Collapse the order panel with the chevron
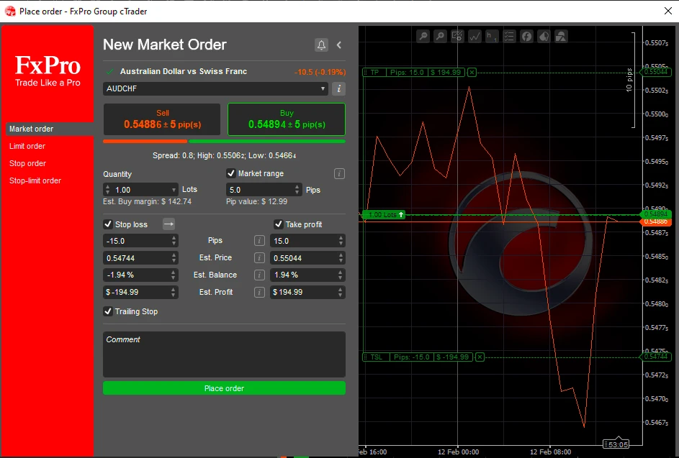The height and width of the screenshot is (458, 679). click(339, 45)
